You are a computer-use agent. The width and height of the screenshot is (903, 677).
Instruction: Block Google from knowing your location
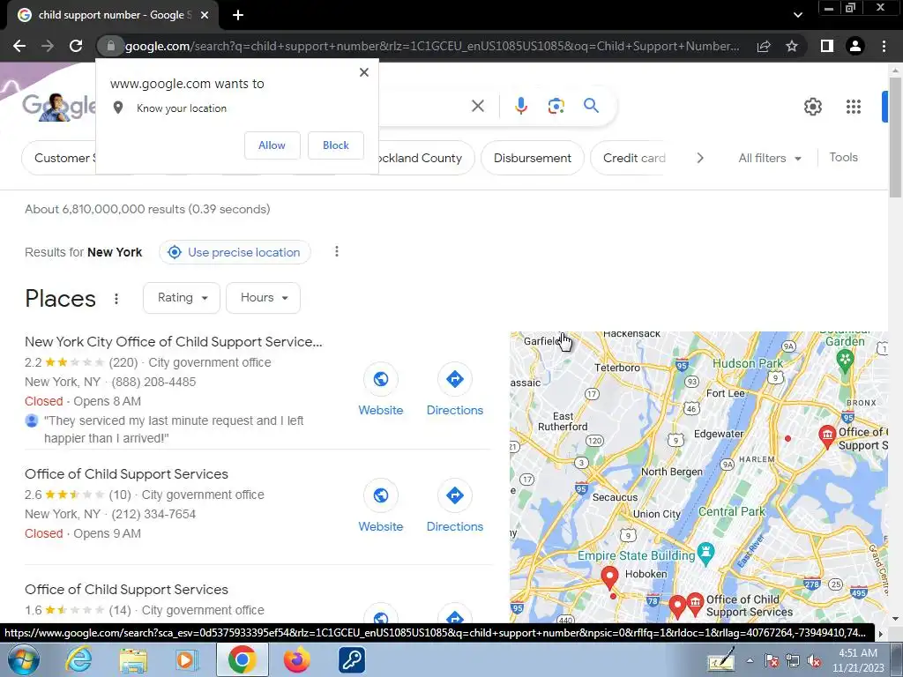[336, 145]
